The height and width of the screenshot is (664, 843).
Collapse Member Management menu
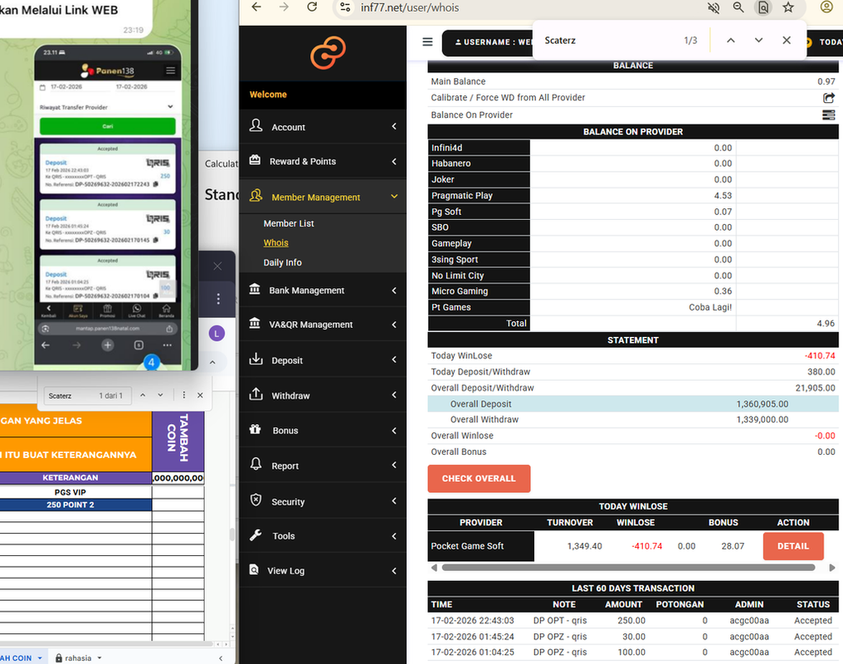tap(323, 197)
